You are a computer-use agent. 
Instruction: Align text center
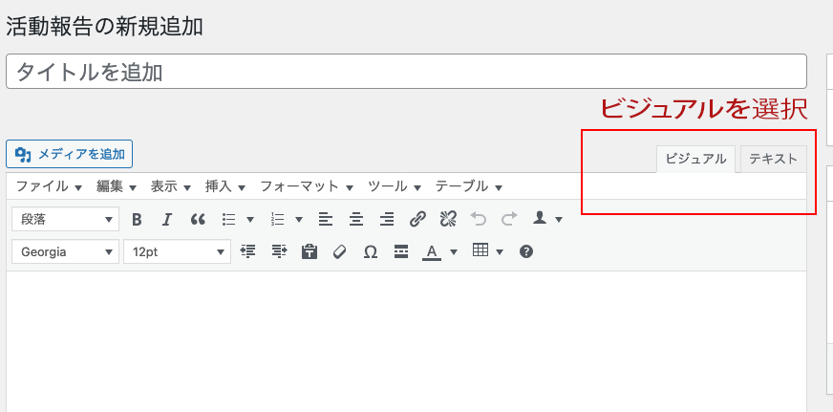tap(356, 219)
